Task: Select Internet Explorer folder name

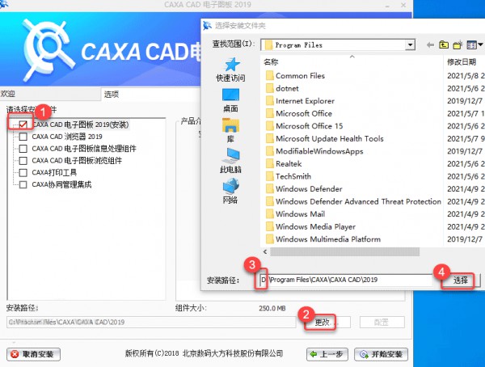Action: [x=305, y=101]
